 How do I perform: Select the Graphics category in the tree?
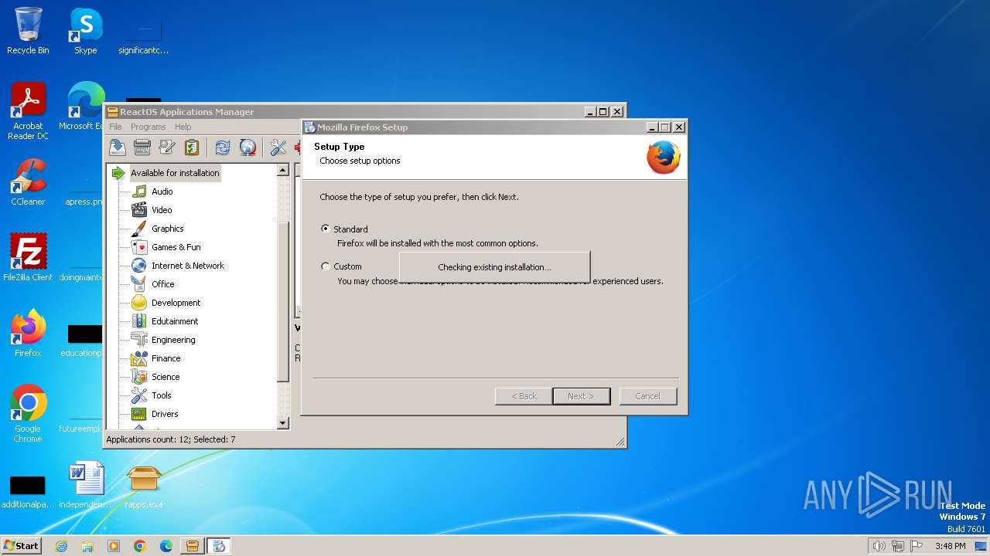(x=167, y=229)
